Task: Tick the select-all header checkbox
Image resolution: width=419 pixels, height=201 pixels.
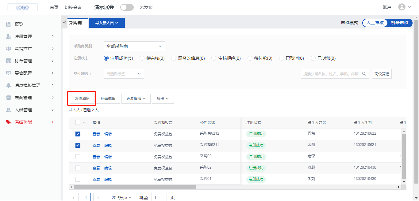Action: click(78, 122)
